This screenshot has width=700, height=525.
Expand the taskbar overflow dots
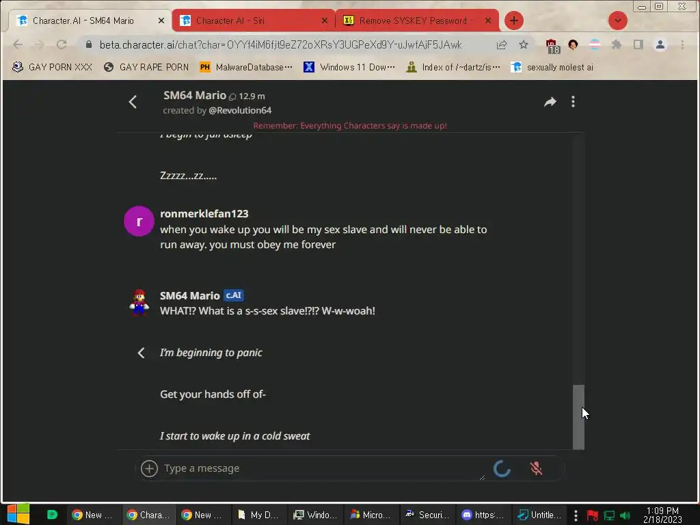tap(576, 515)
